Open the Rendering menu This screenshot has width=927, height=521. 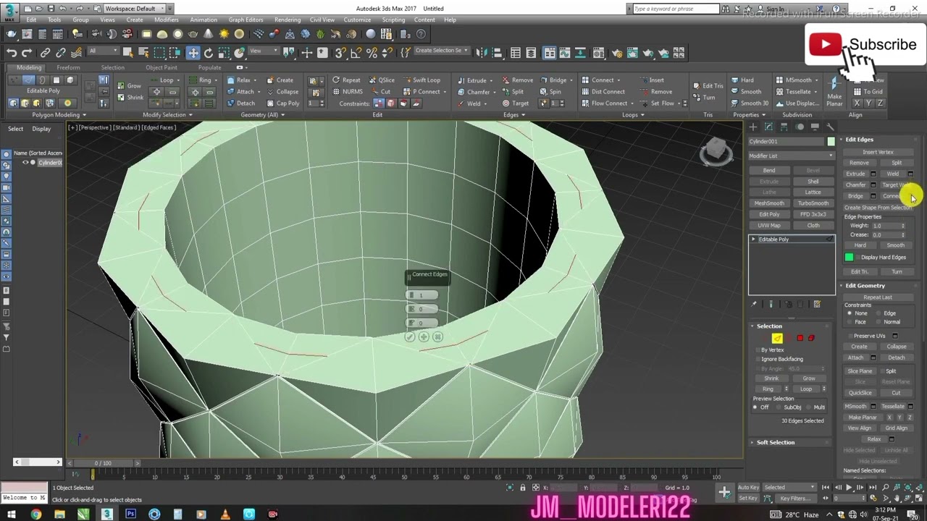point(288,20)
